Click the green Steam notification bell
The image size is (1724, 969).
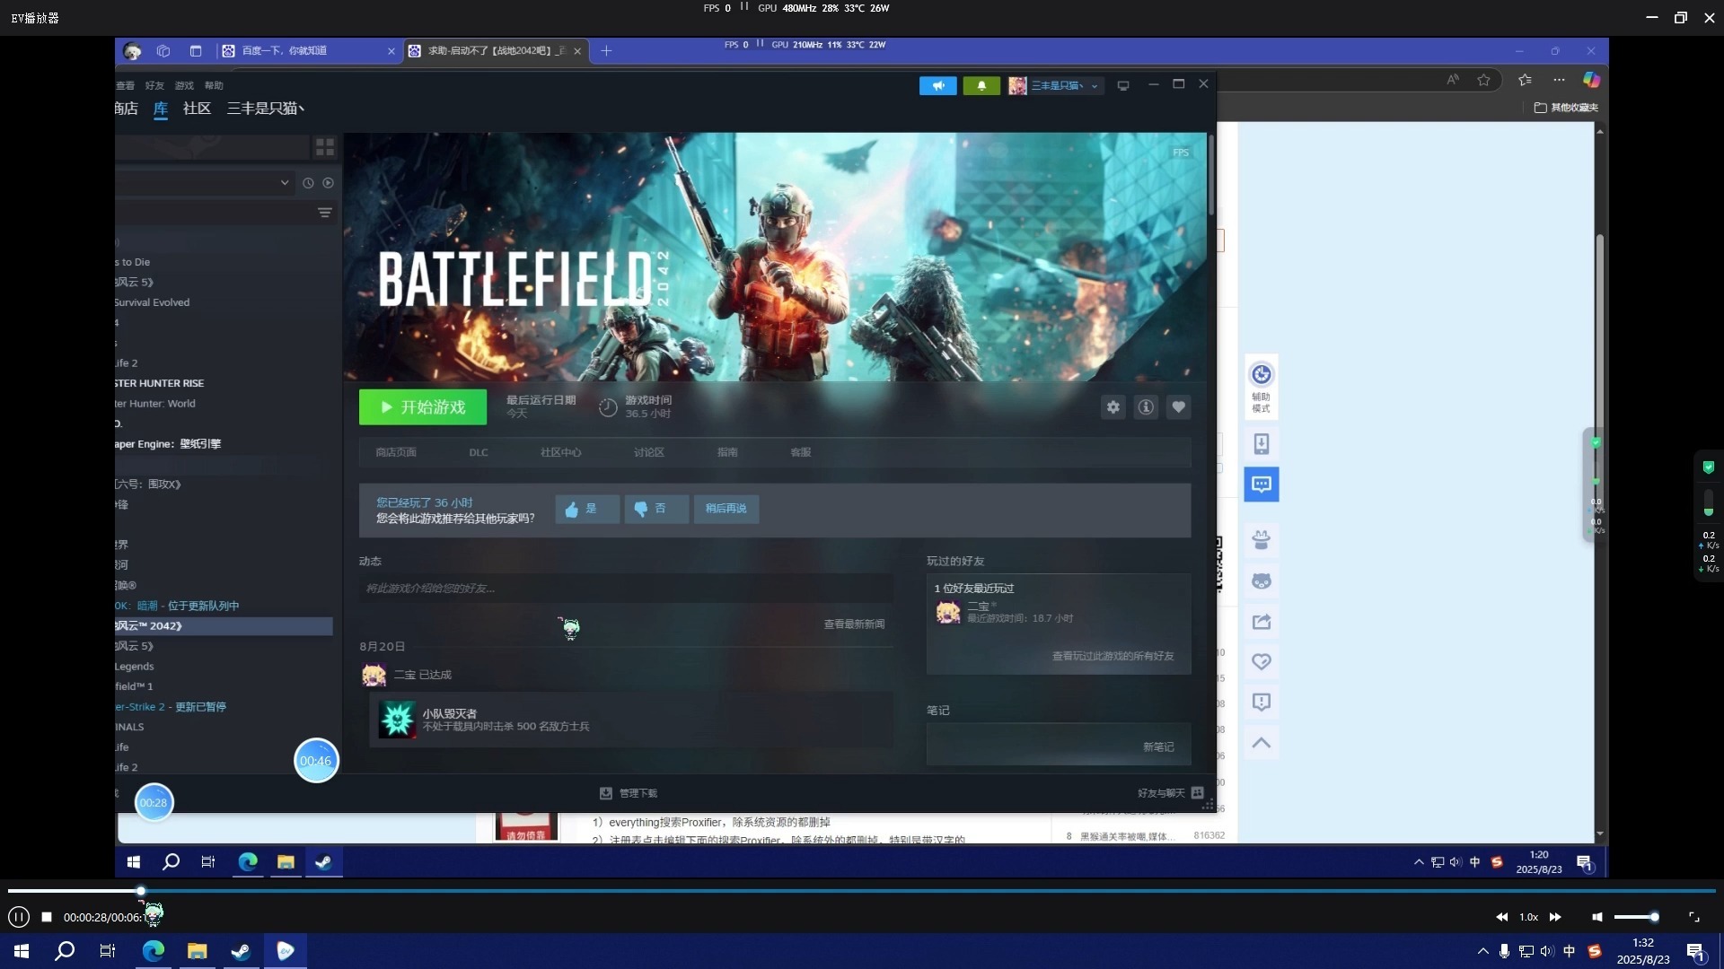[981, 85]
